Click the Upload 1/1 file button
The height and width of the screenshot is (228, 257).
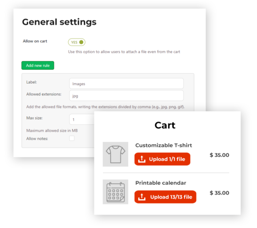click(162, 159)
